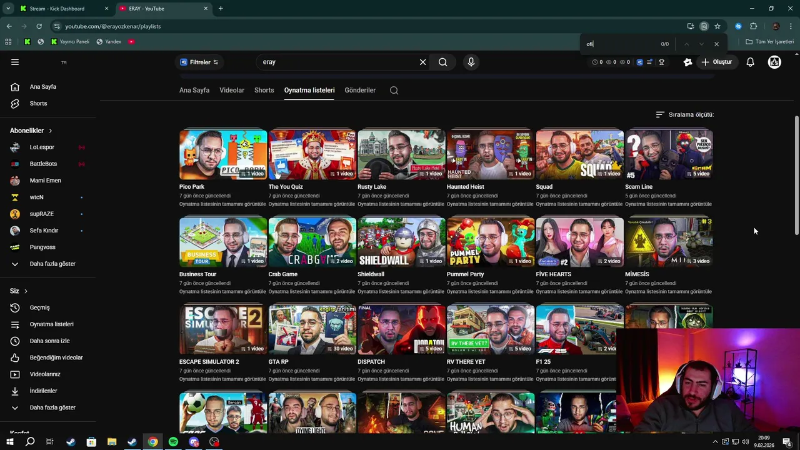
Task: Open the Yandex bookmark
Action: [109, 42]
